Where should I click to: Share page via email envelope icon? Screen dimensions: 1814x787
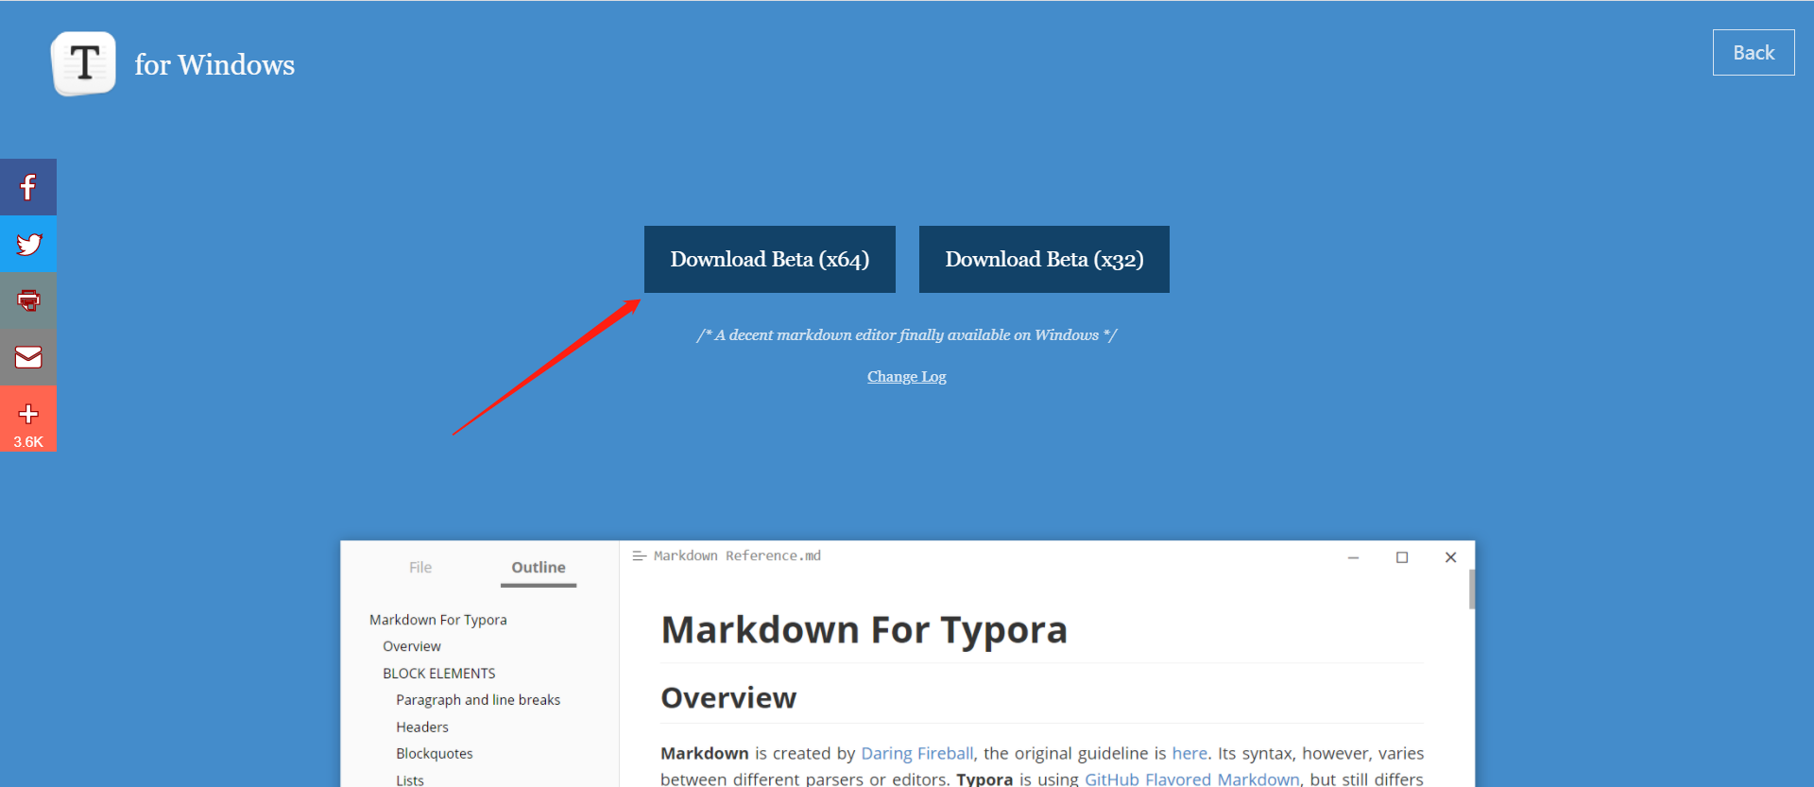28,357
